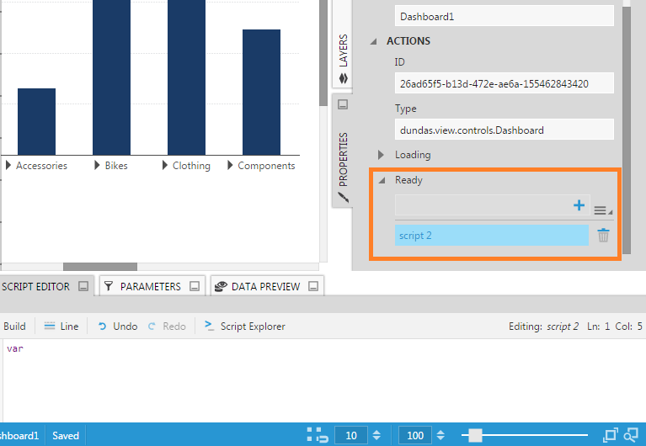Screen dimensions: 646x446
Task: Minimize the Script Editor dock
Action: click(83, 286)
